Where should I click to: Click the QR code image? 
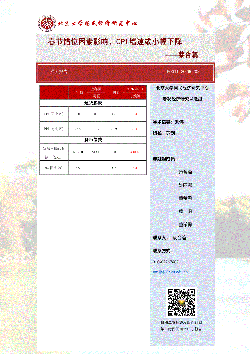pyautogui.click(x=181, y=303)
